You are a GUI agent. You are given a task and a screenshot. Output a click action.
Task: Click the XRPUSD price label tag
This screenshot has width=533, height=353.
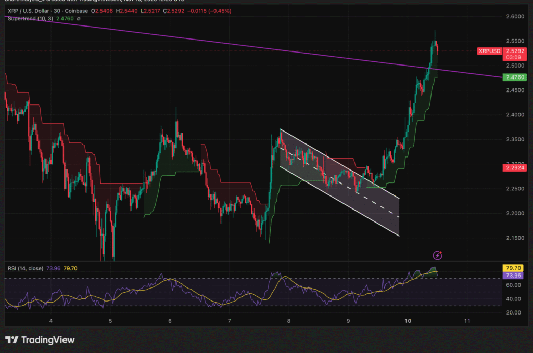click(489, 51)
